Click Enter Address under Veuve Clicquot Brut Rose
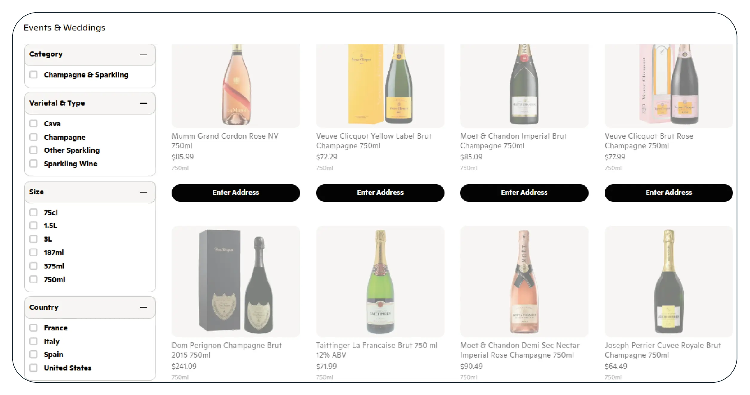The width and height of the screenshot is (750, 395). click(x=668, y=193)
